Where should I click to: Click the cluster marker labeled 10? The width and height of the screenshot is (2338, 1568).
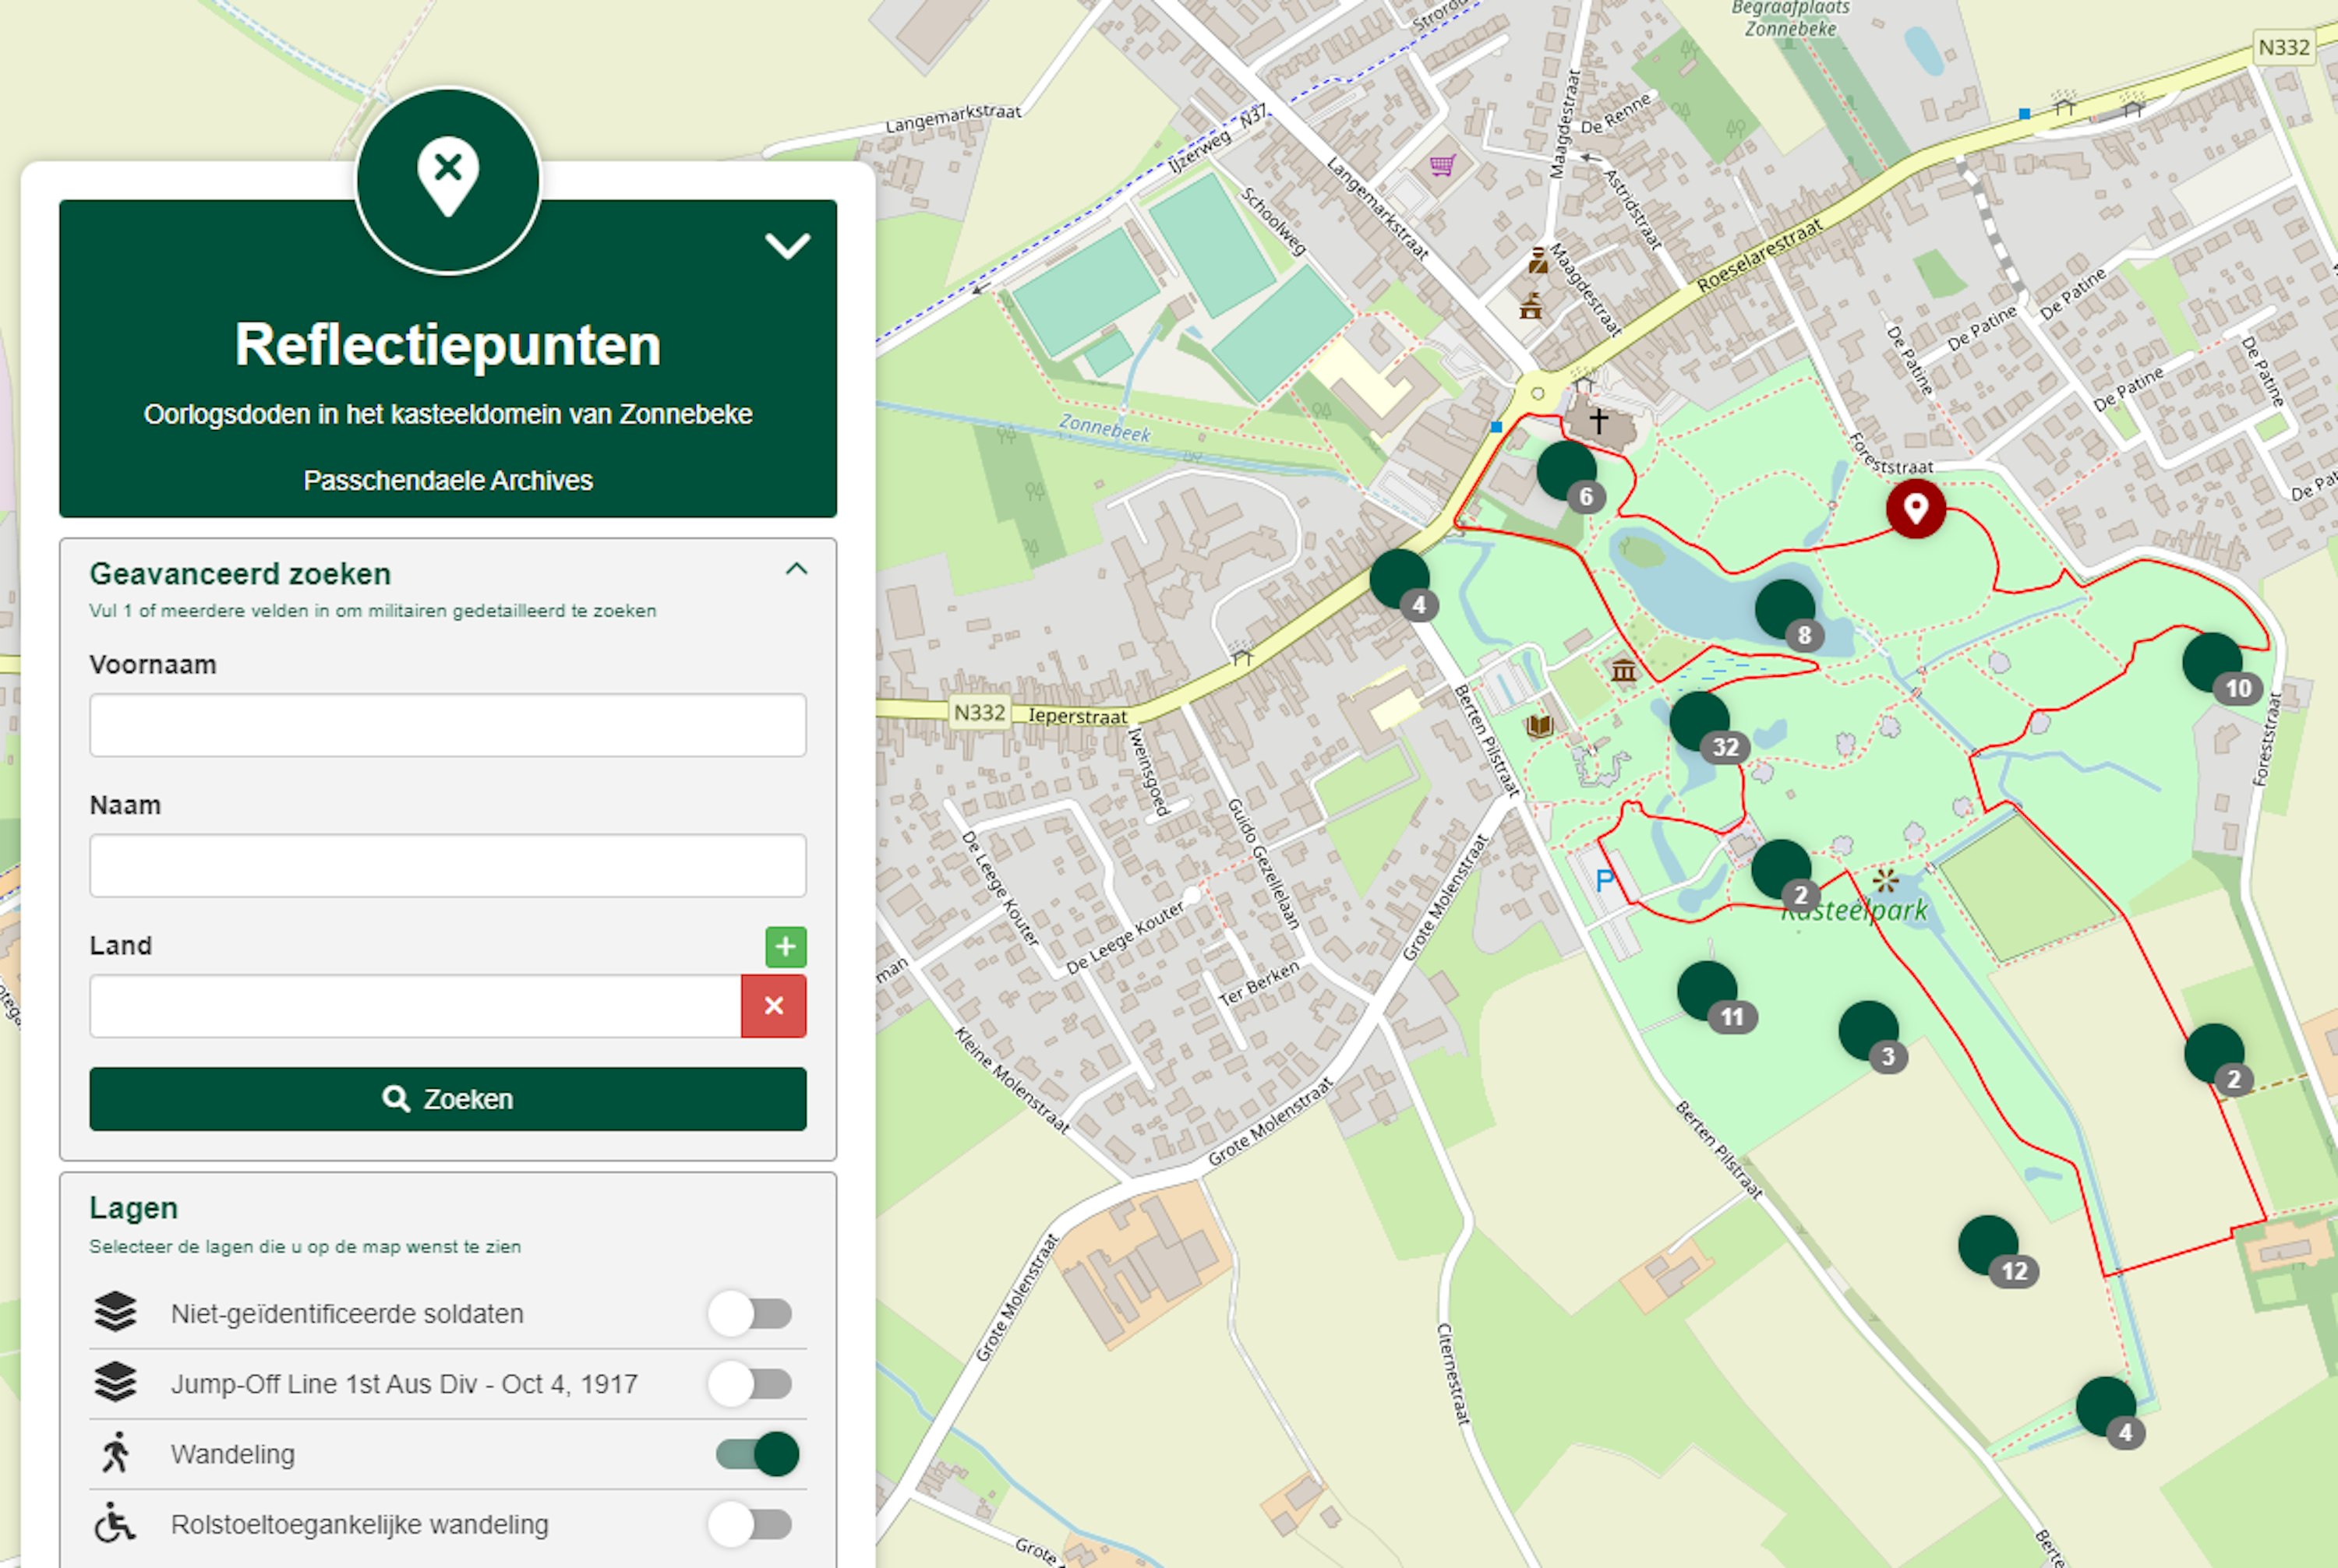click(x=2212, y=662)
